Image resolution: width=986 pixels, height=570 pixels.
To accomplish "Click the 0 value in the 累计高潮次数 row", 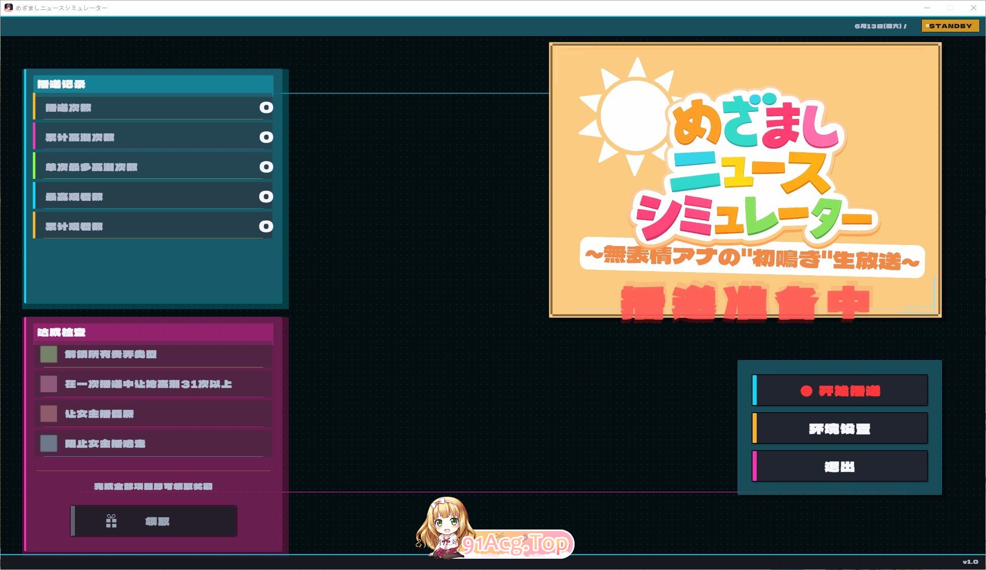I will pyautogui.click(x=266, y=137).
